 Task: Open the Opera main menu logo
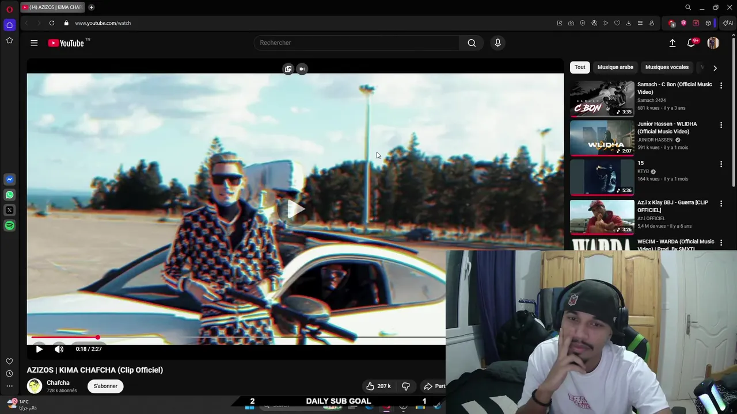9,9
